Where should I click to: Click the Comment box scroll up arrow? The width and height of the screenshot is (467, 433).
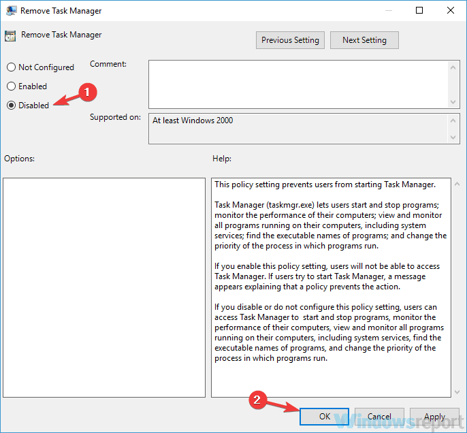point(453,67)
